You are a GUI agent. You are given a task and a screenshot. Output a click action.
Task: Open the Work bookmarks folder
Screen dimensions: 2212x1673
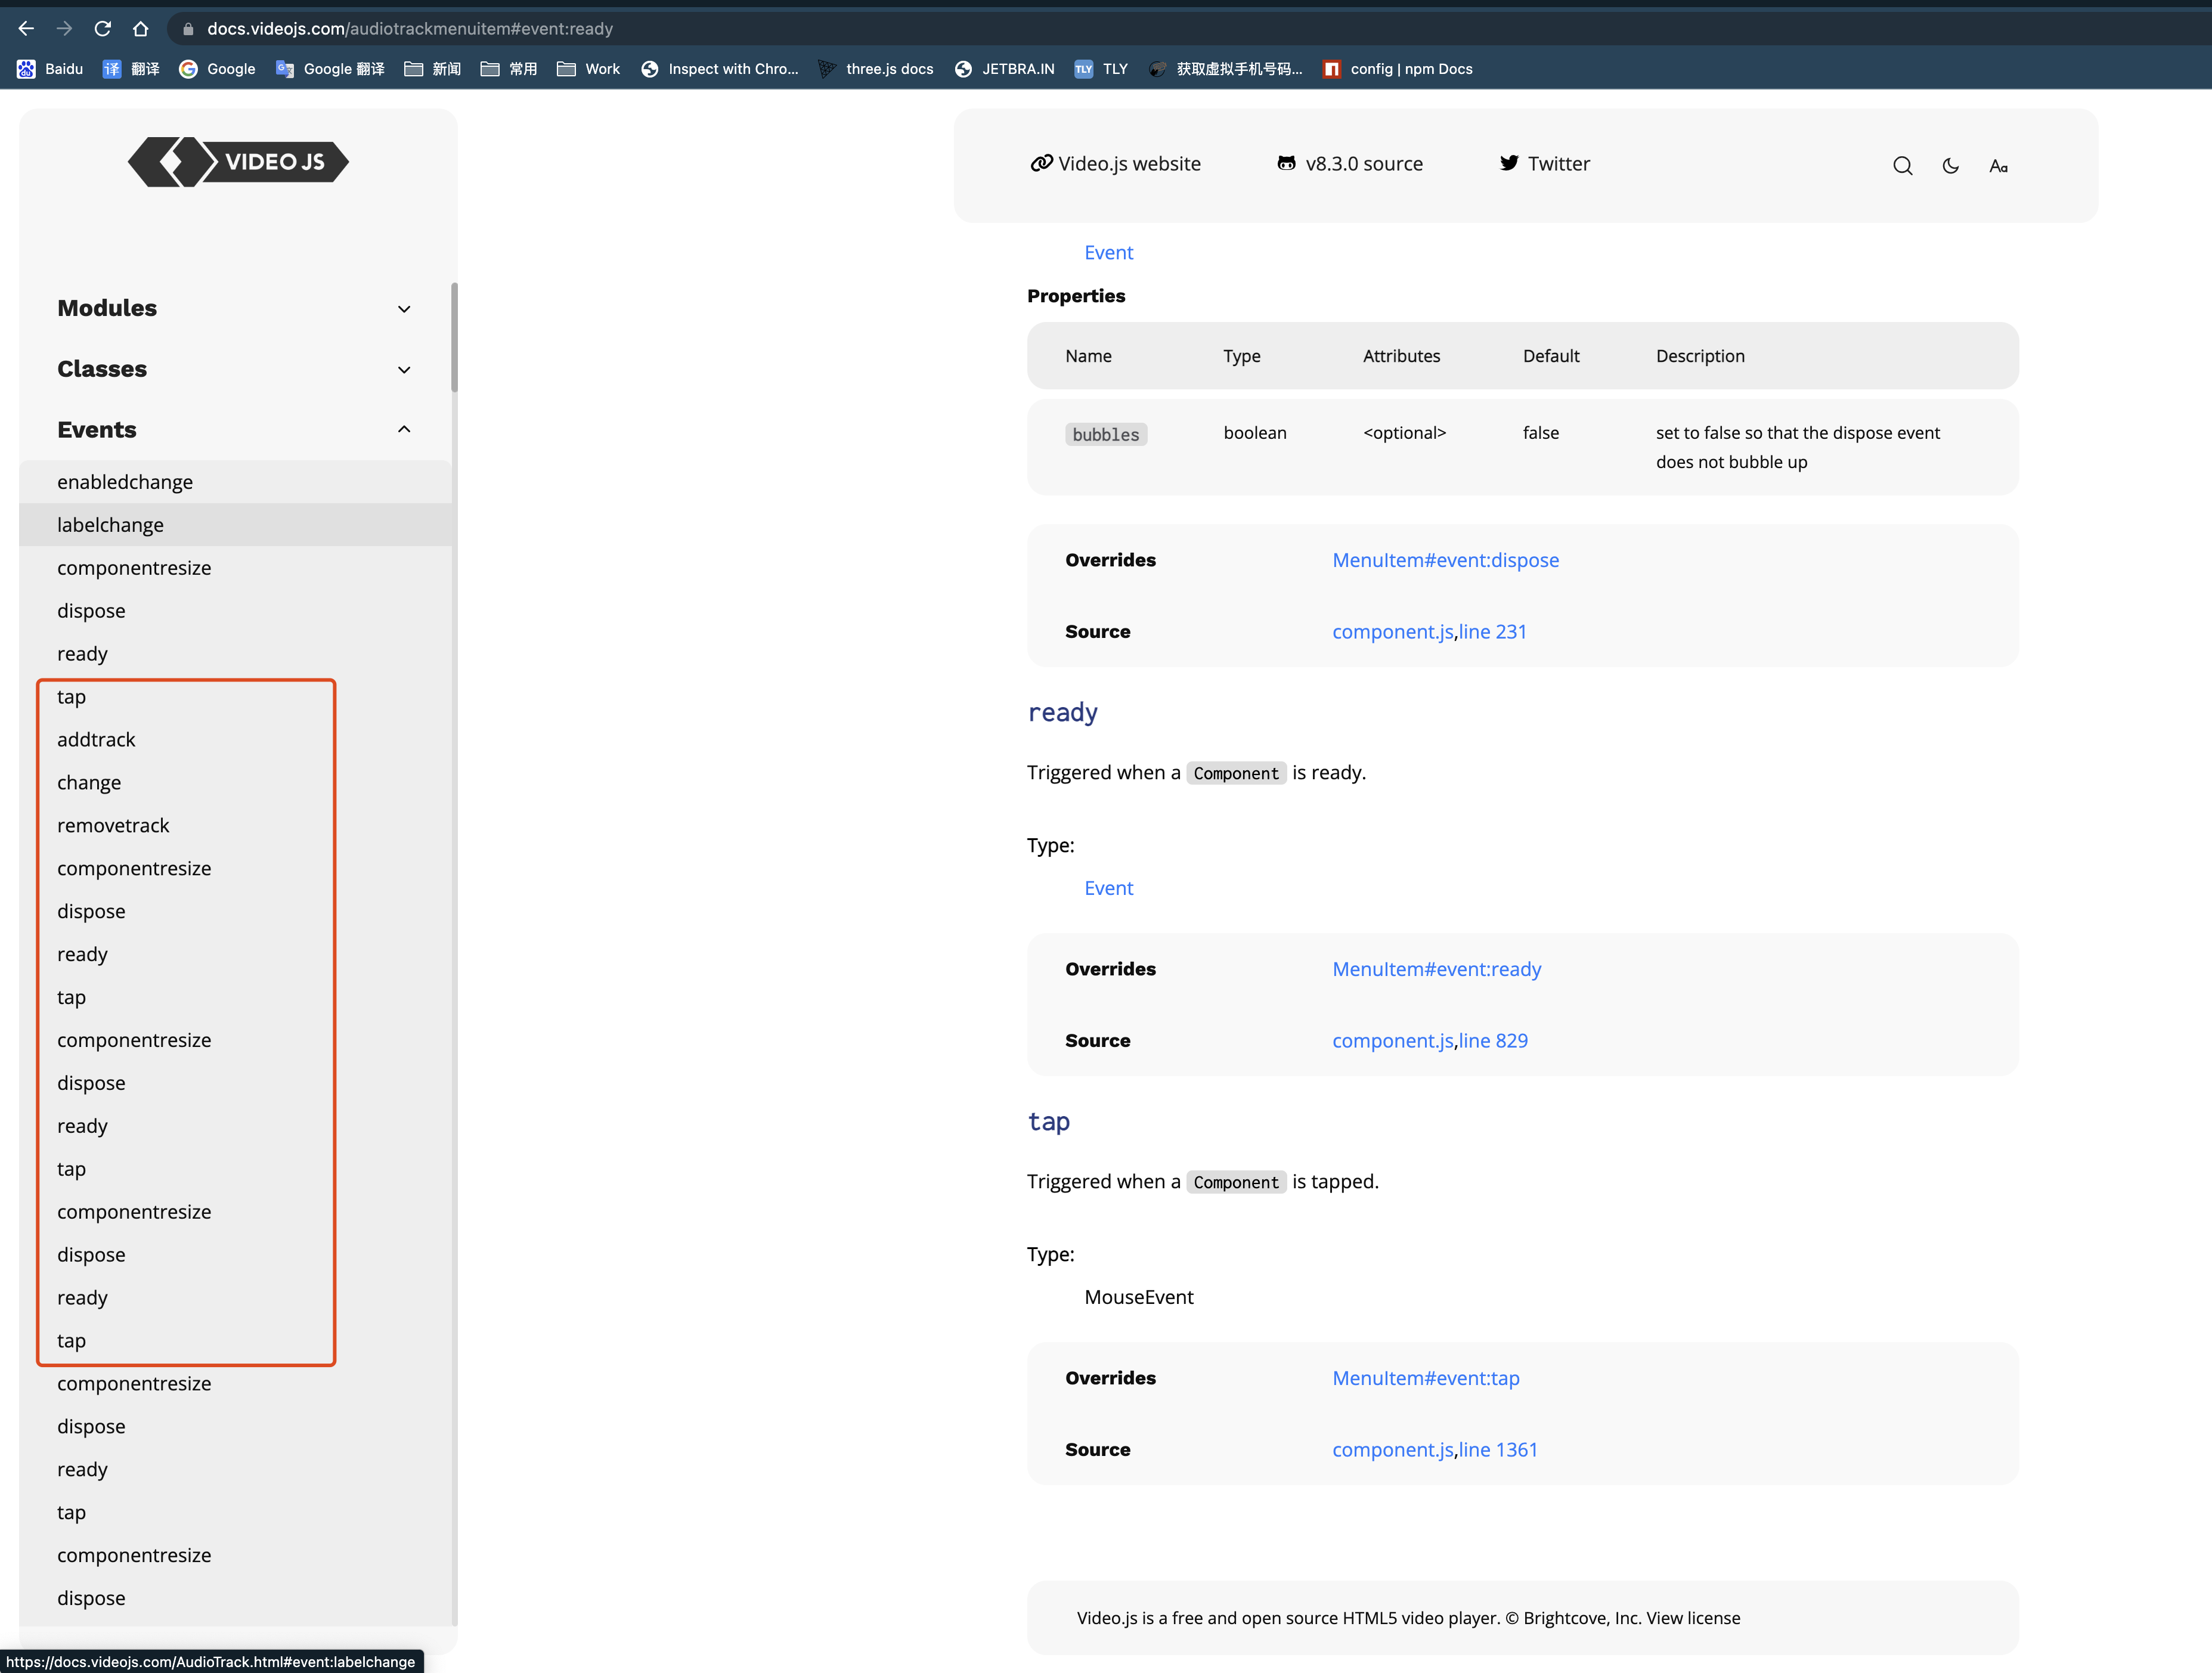[x=589, y=69]
